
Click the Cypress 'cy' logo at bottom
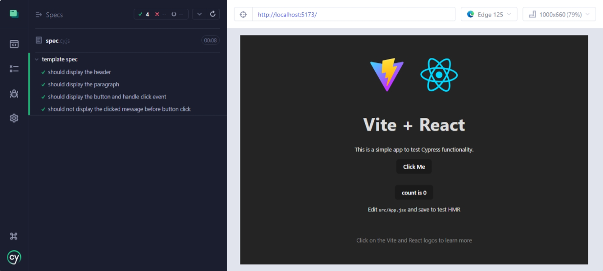[x=14, y=257]
